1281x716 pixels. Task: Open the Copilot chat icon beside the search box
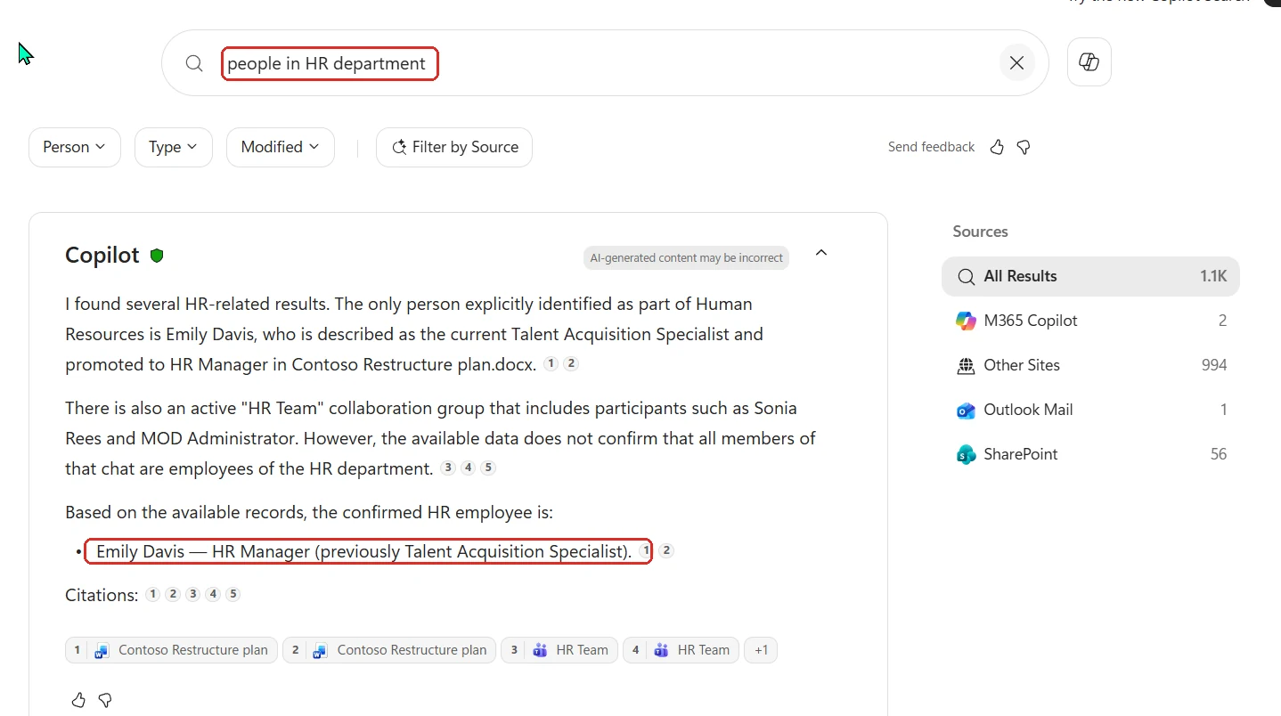(x=1089, y=61)
